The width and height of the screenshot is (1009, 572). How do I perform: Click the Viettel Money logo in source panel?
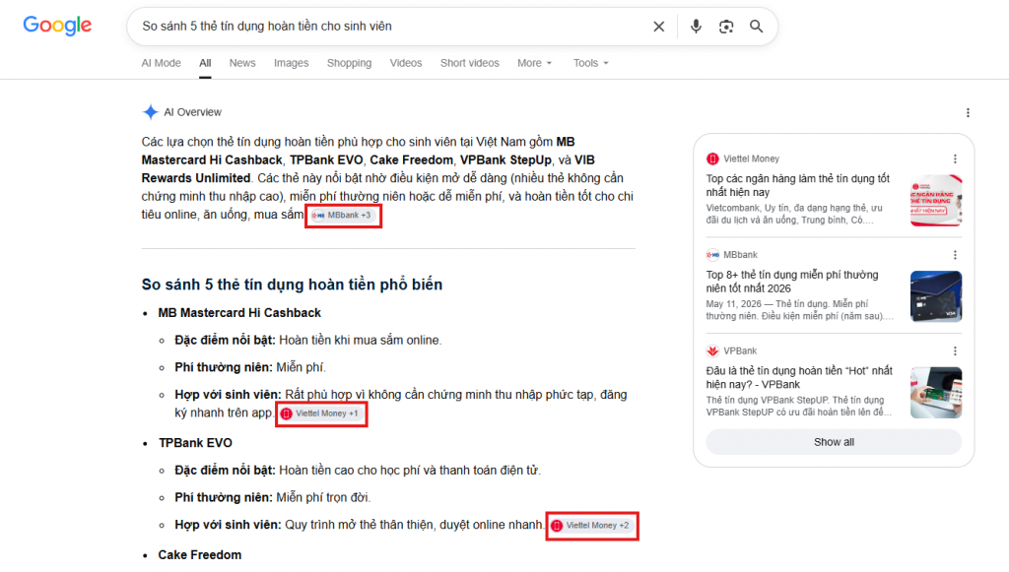coord(712,159)
